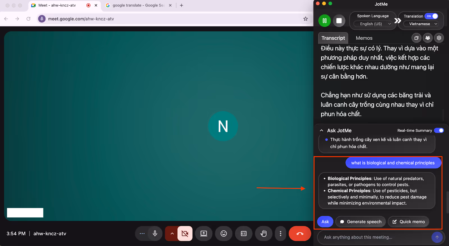This screenshot has height=246, width=449.
Task: Toggle the Real-time Summary switch
Action: pos(439,130)
